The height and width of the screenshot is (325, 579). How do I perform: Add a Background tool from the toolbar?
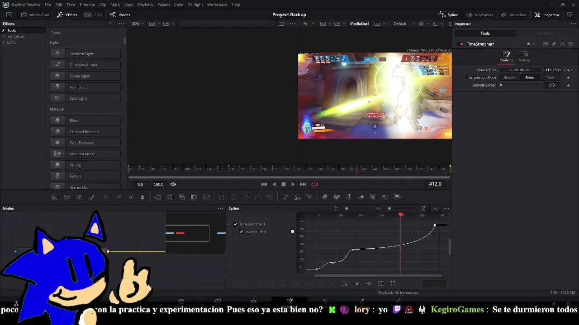pos(55,197)
